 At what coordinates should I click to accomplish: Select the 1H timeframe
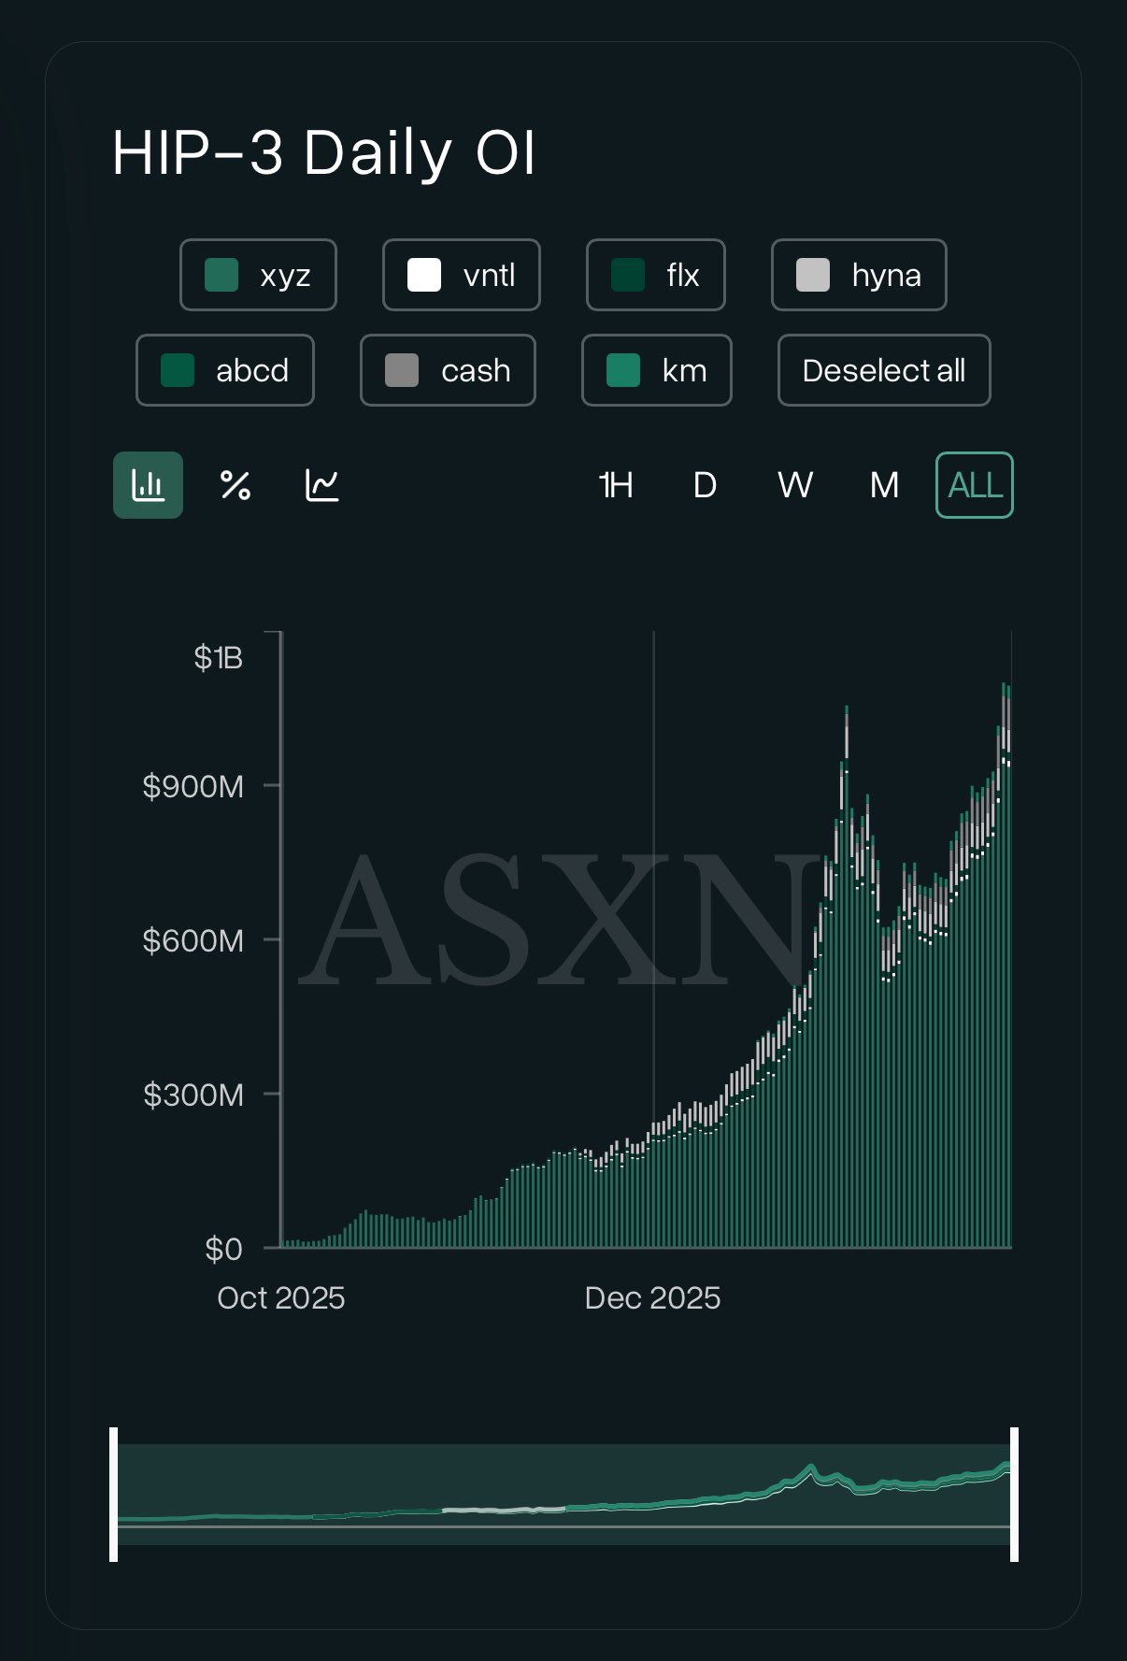616,485
